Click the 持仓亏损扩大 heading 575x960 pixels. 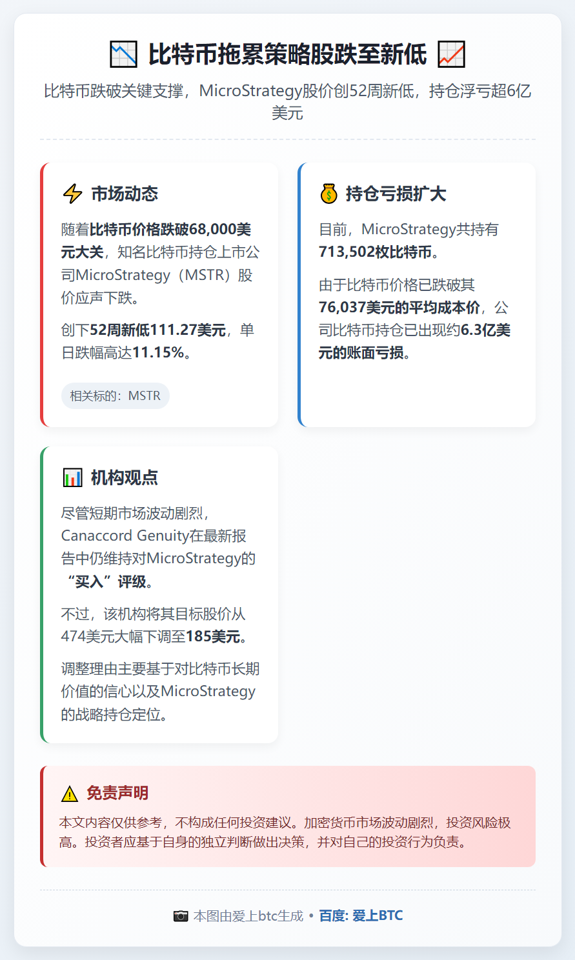pos(396,194)
